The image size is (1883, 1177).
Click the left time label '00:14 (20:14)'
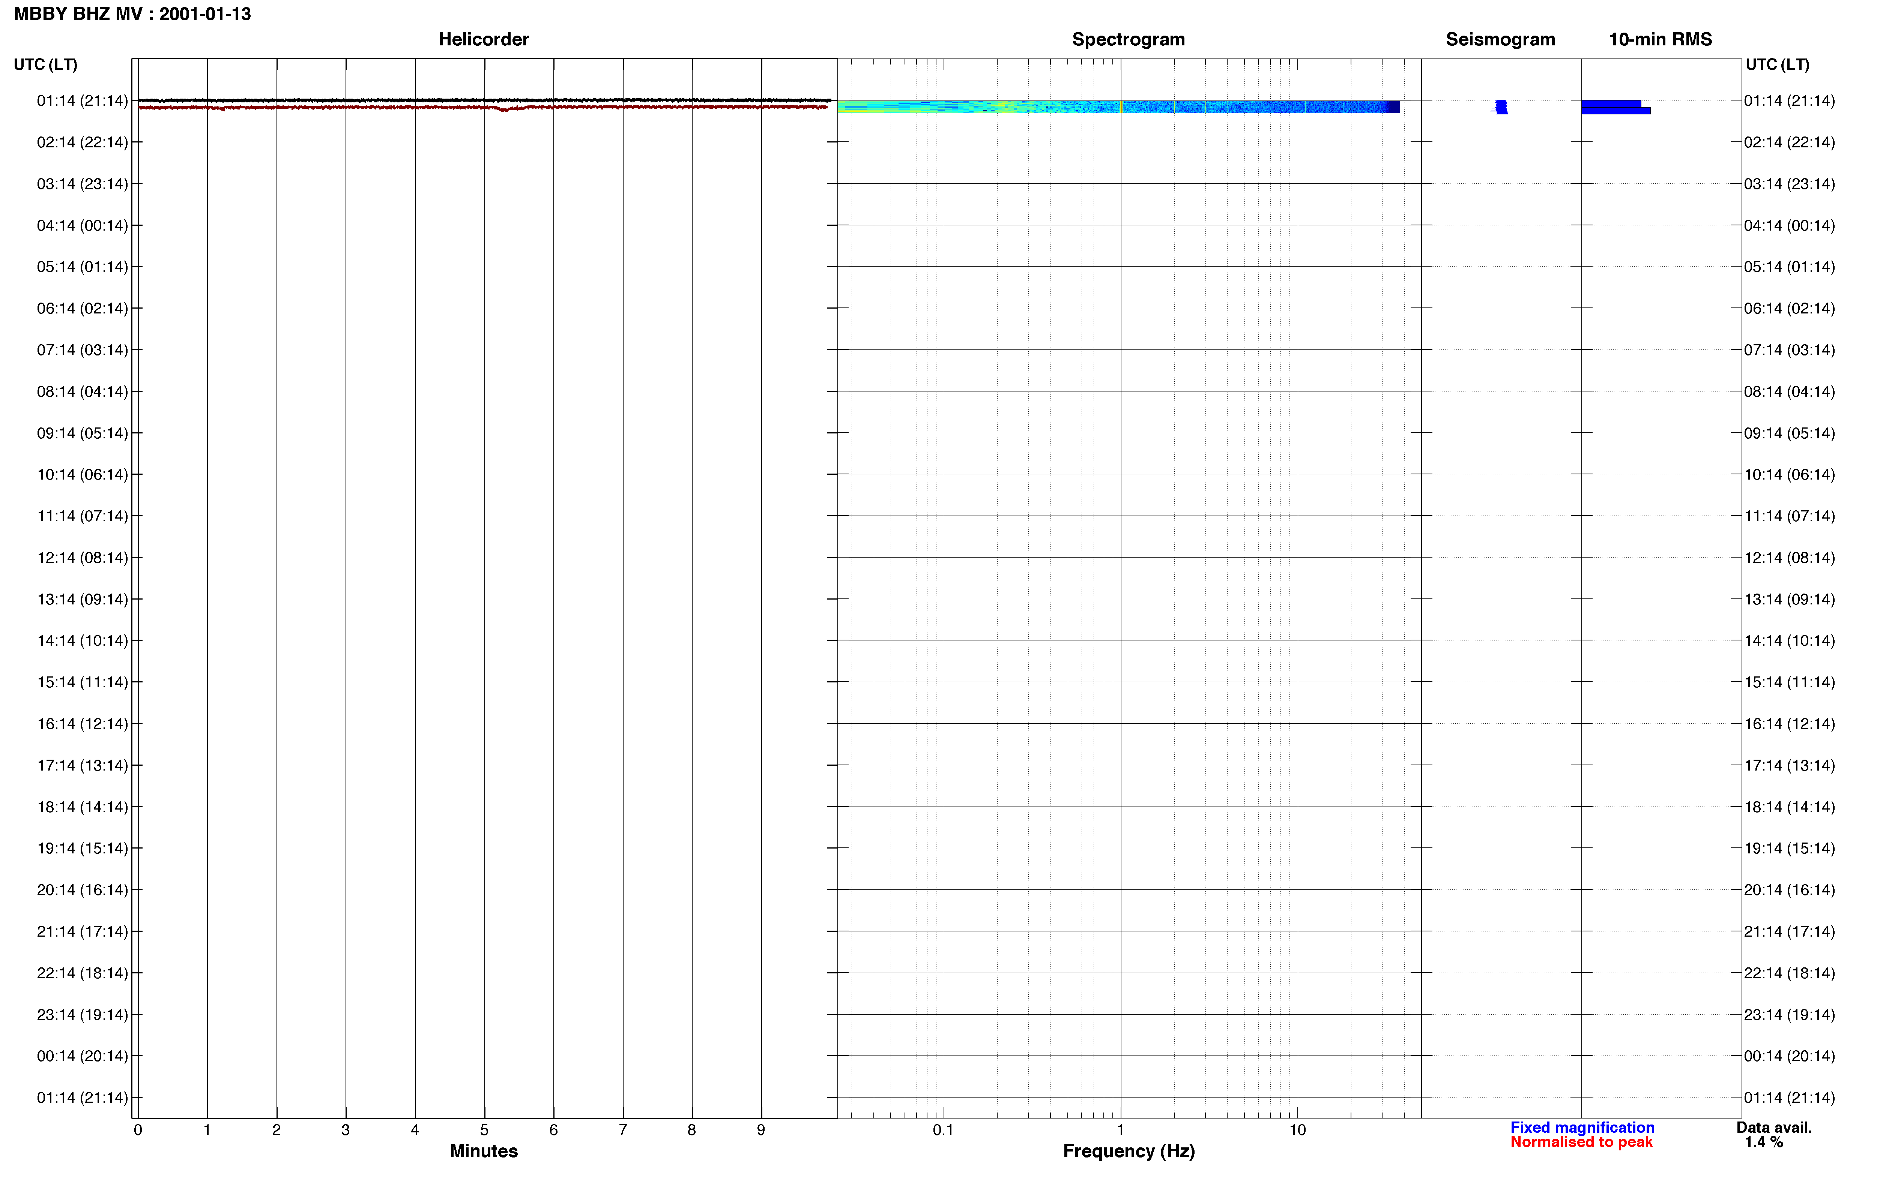[83, 1056]
